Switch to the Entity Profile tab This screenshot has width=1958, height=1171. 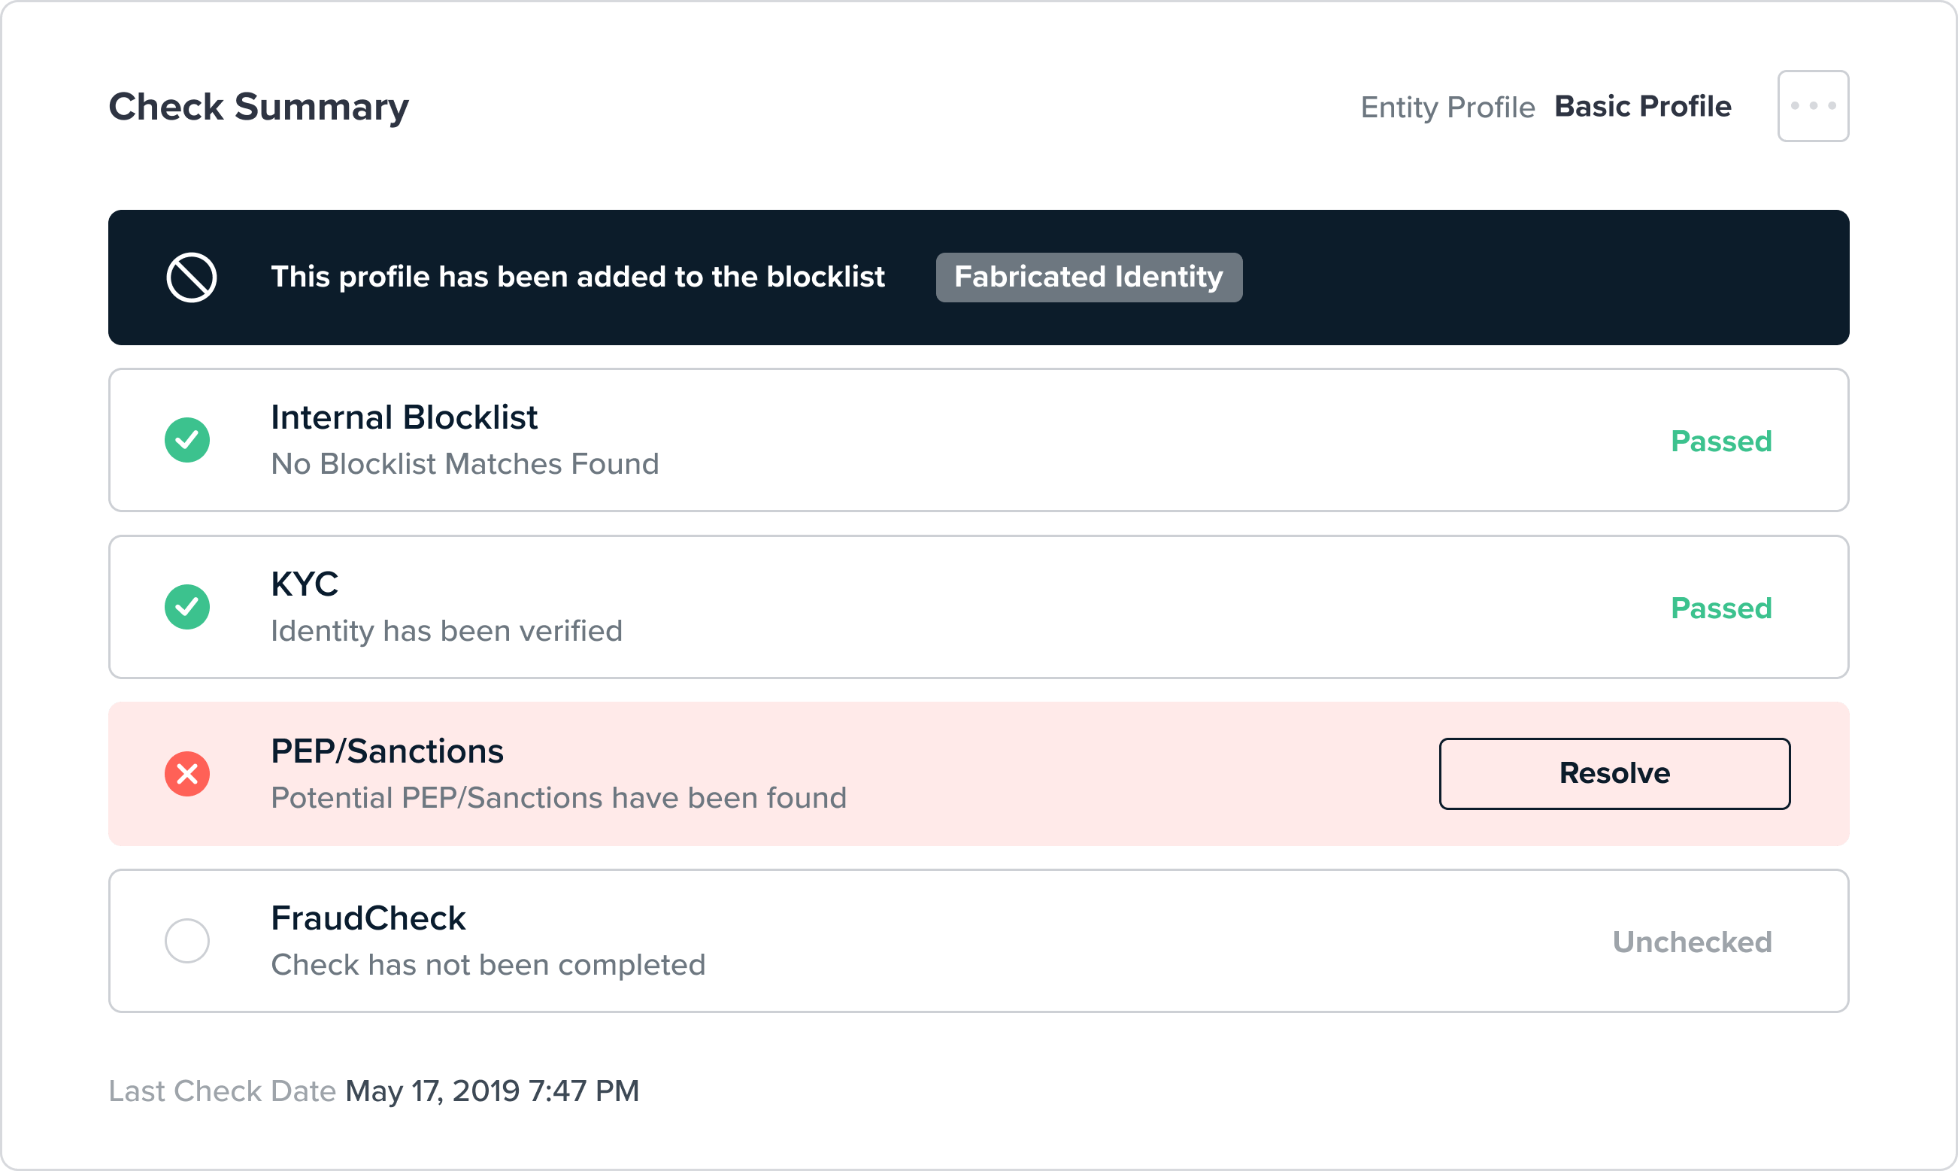[1447, 106]
